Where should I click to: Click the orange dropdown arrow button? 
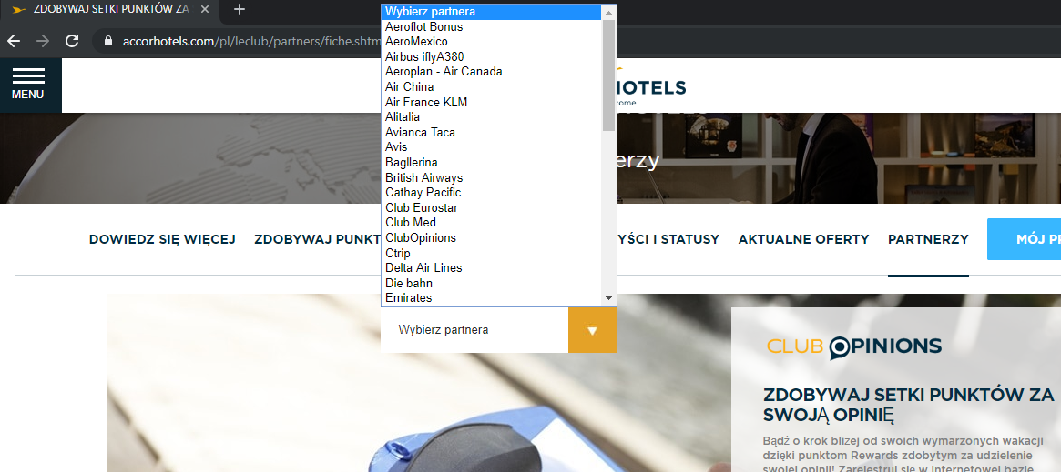[x=593, y=330]
